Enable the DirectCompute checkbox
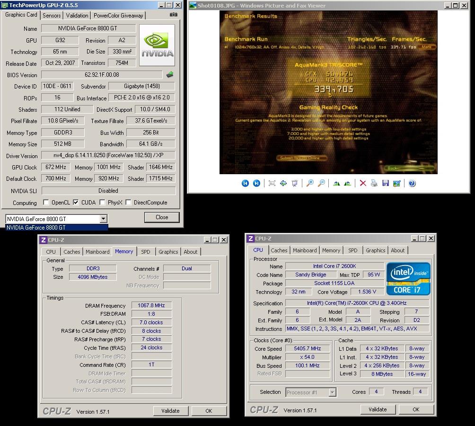 pos(128,203)
